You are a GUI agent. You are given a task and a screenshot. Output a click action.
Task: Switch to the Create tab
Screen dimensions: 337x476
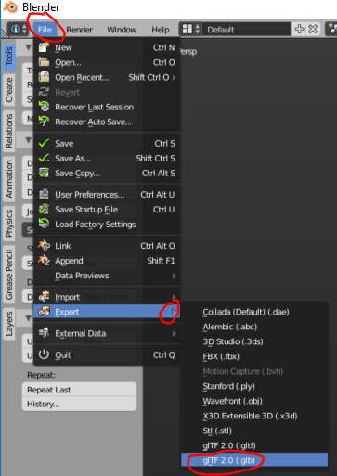9,90
